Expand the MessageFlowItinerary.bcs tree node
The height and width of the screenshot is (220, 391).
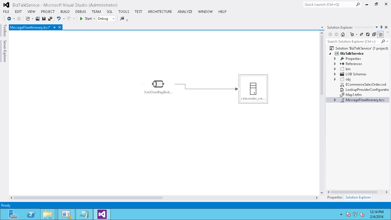335,100
